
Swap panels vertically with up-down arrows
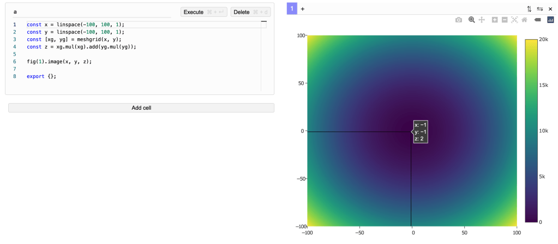click(529, 9)
